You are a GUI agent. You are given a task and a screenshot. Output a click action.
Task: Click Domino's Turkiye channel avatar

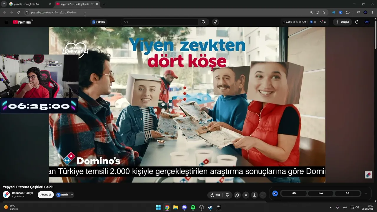[x=6, y=195]
